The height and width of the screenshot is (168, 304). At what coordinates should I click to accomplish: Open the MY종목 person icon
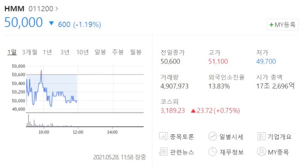click(x=262, y=152)
